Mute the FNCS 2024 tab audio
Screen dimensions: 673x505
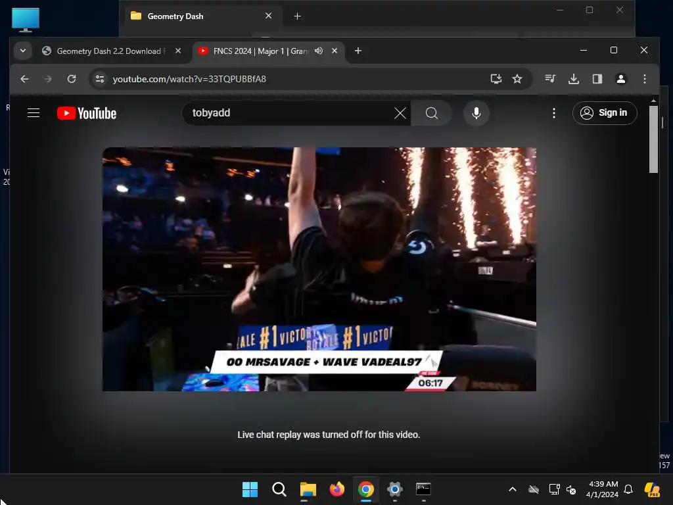coord(319,51)
